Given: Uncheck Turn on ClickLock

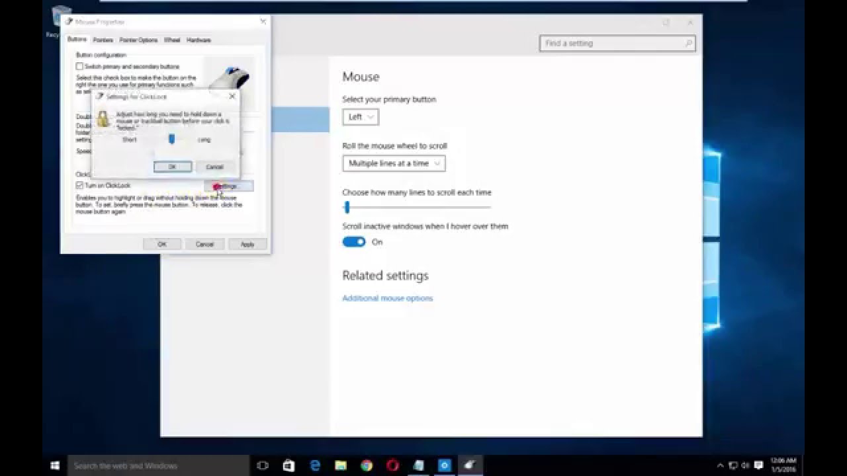Looking at the screenshot, I should point(79,186).
